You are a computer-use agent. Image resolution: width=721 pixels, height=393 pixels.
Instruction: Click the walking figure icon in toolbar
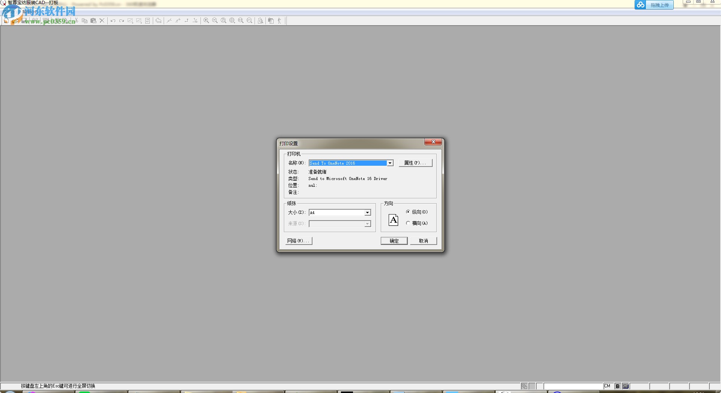(x=279, y=21)
